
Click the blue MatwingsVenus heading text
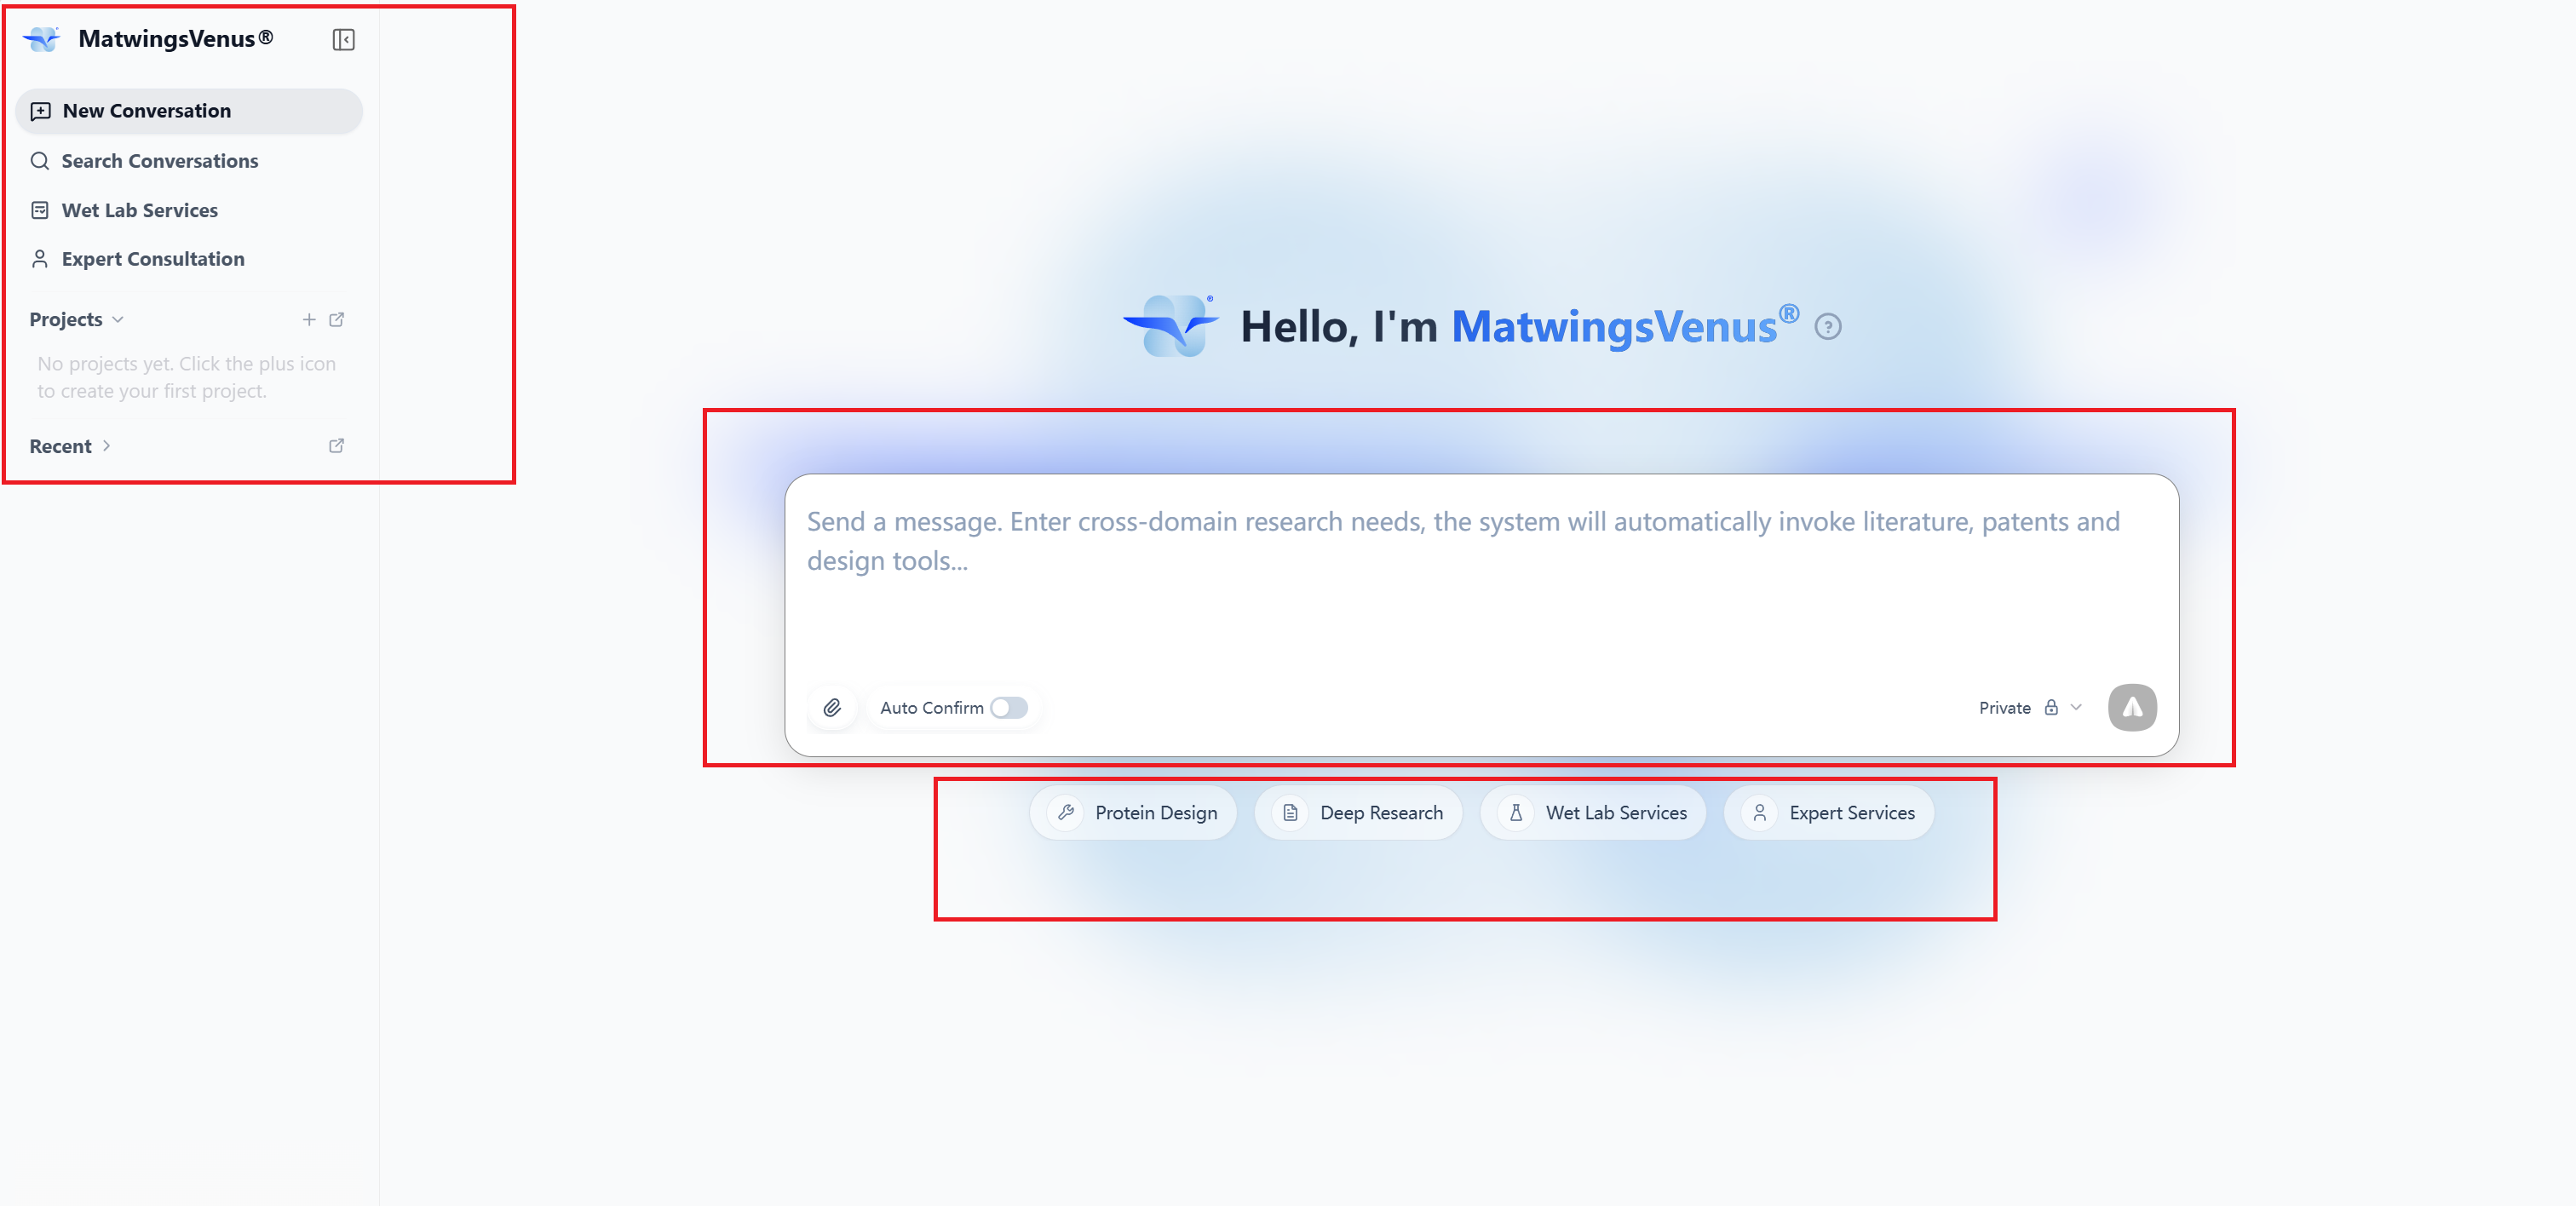tap(1625, 326)
